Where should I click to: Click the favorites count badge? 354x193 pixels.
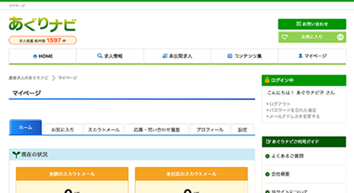point(340,37)
